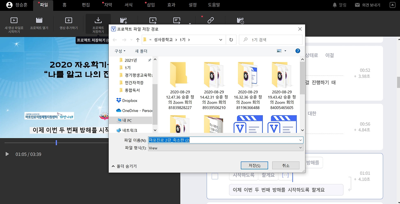Check the box beside the 시작하도록 subtitle row
400x204 pixels.
tap(215, 176)
